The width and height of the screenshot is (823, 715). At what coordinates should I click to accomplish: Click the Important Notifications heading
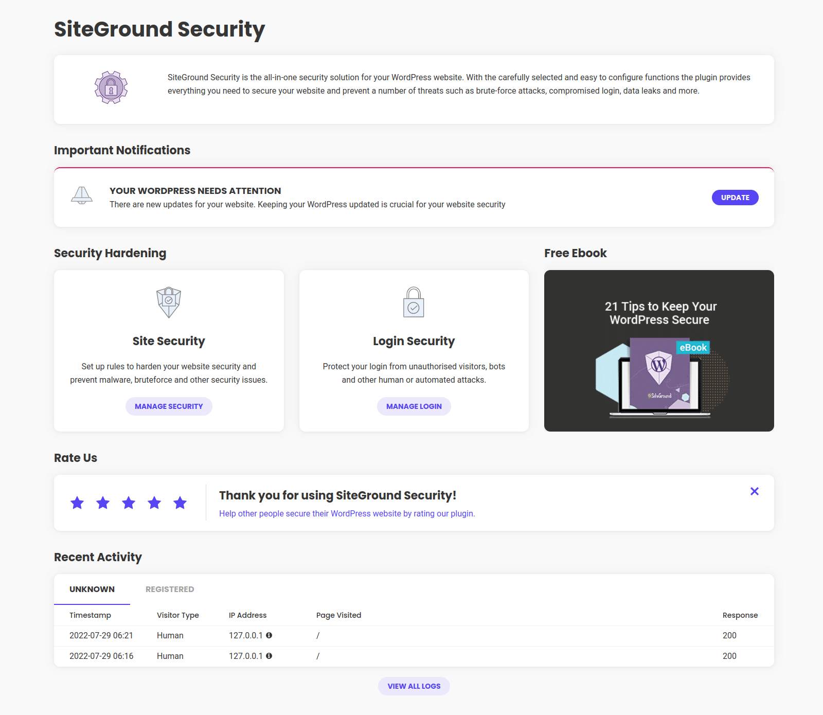click(122, 150)
